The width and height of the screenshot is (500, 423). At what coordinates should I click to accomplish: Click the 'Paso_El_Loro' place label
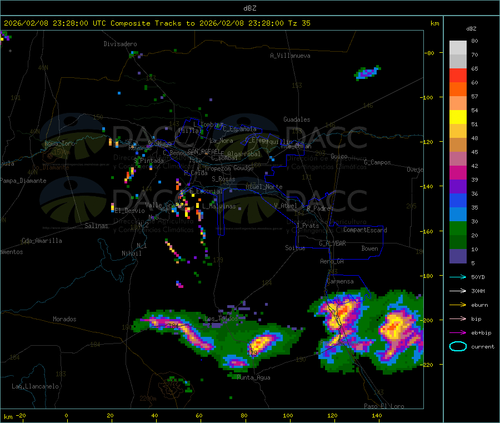point(384,406)
